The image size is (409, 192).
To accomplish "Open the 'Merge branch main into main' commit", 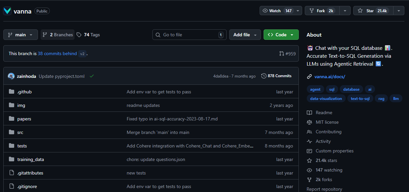I will [x=158, y=132].
